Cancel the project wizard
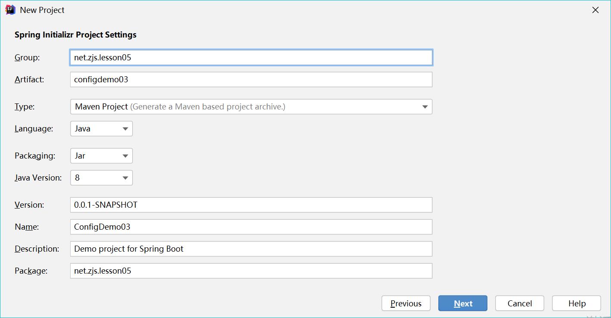Viewport: 611px width, 318px height. point(520,303)
